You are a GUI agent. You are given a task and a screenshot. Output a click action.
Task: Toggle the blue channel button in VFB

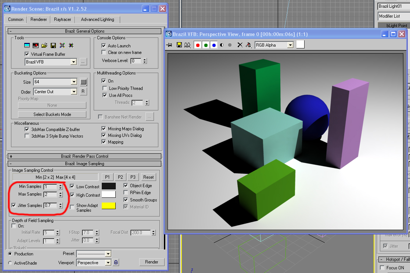click(x=214, y=45)
